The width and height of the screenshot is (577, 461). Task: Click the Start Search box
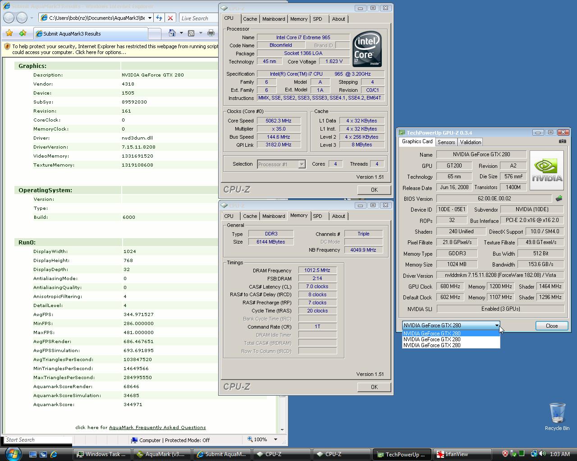coord(38,440)
